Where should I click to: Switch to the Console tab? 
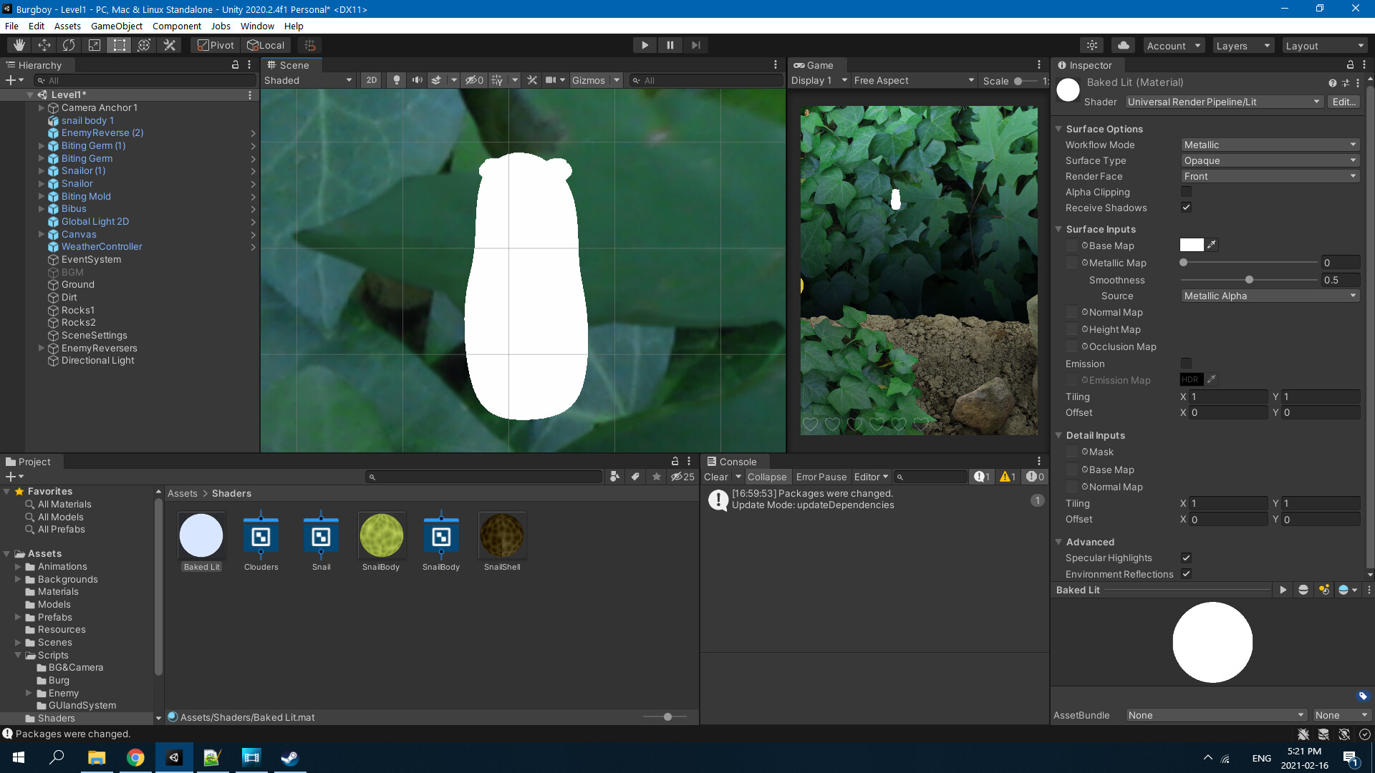click(x=735, y=462)
